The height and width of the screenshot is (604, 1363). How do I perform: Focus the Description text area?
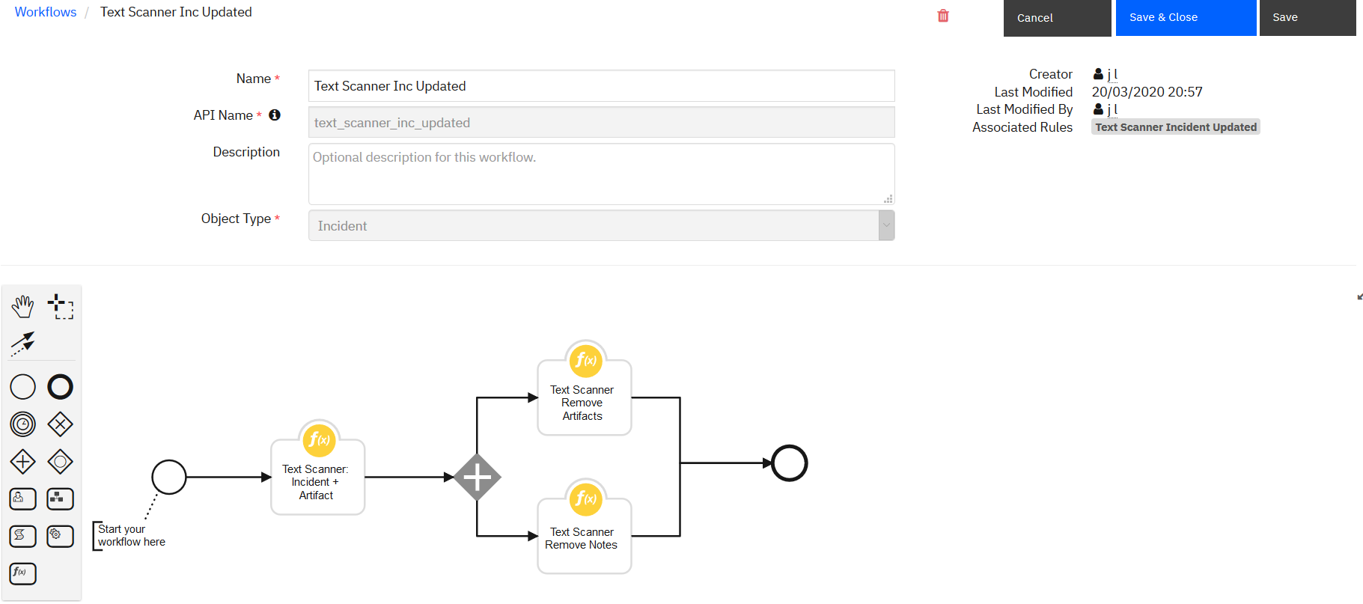602,174
